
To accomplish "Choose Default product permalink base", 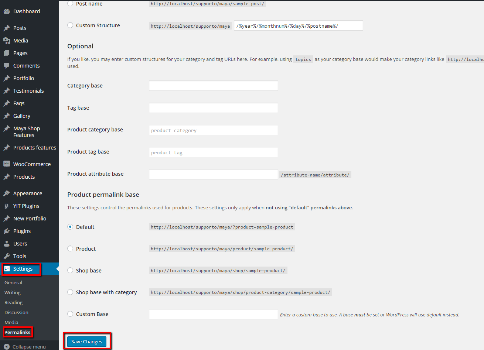I will (x=70, y=227).
